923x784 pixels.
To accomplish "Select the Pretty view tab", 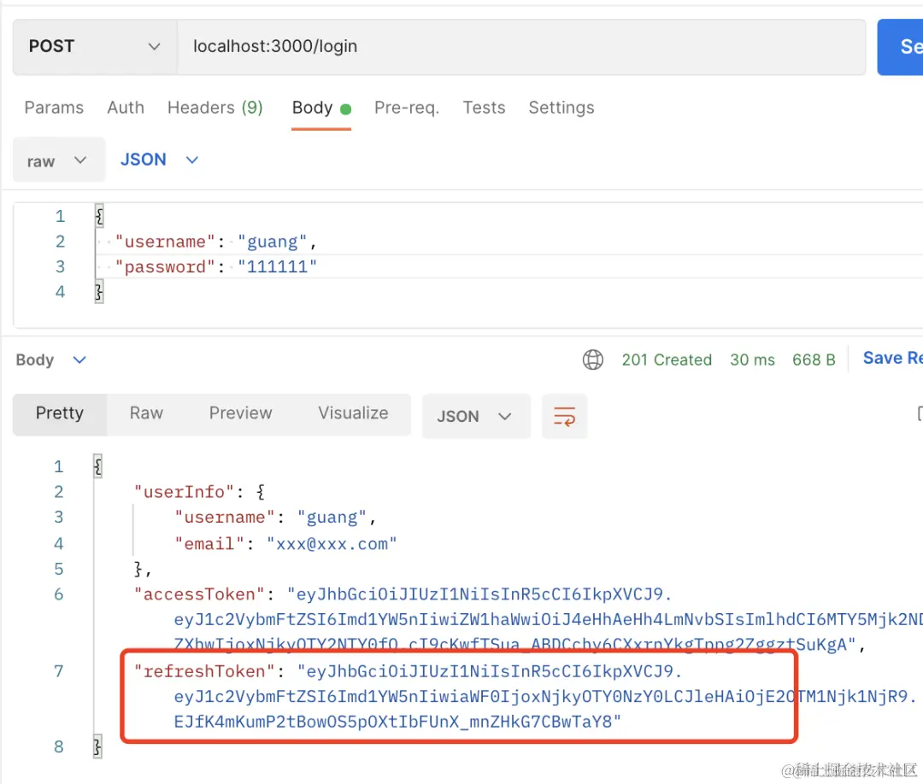I will [60, 413].
